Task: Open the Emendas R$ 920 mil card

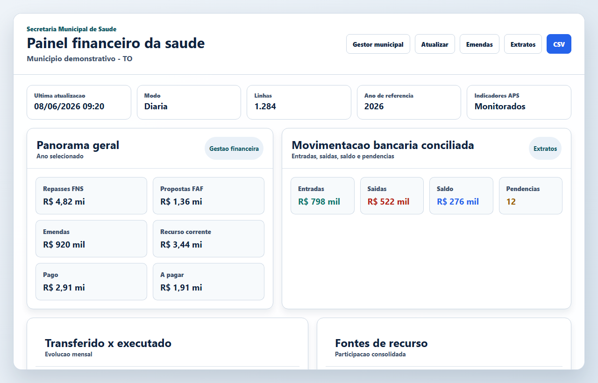Action: click(91, 239)
